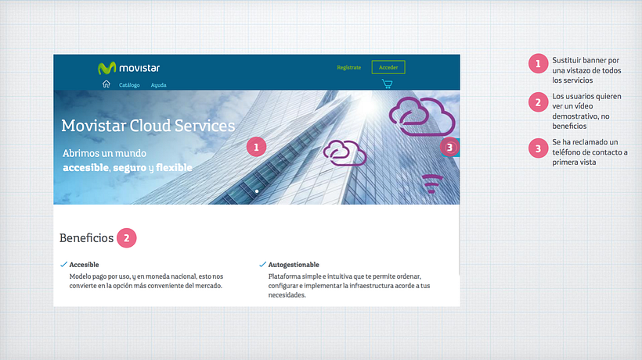Screen dimensions: 642x360
Task: Open the Catálogo menu item
Action: point(129,85)
